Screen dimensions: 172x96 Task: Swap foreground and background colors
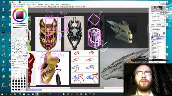click(27, 38)
